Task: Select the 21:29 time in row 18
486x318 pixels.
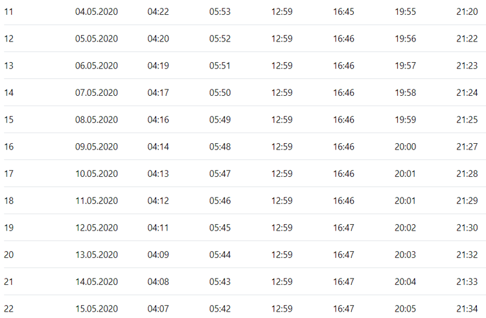Action: tap(467, 201)
